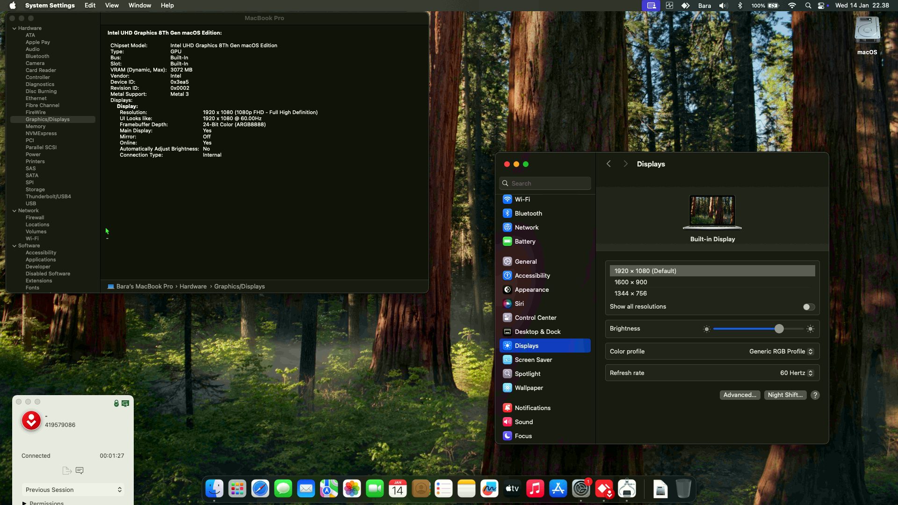Collapse the Hardware tree section
Screen dimensions: 898x505
[14, 28]
